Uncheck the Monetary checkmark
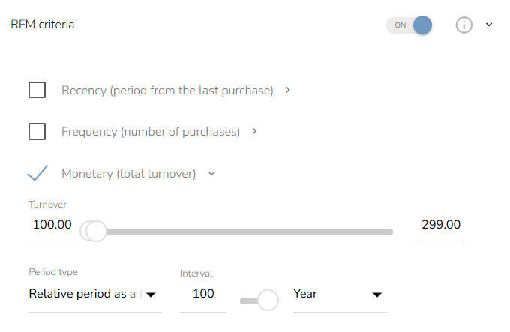Image resolution: width=510 pixels, height=332 pixels. 37,173
